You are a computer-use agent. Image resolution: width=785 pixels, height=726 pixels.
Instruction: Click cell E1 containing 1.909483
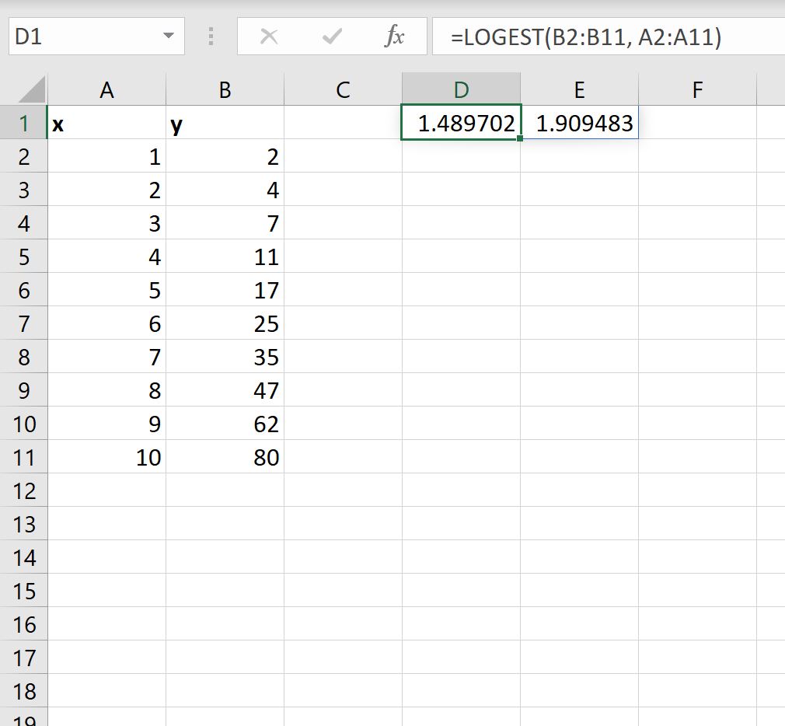pos(579,123)
